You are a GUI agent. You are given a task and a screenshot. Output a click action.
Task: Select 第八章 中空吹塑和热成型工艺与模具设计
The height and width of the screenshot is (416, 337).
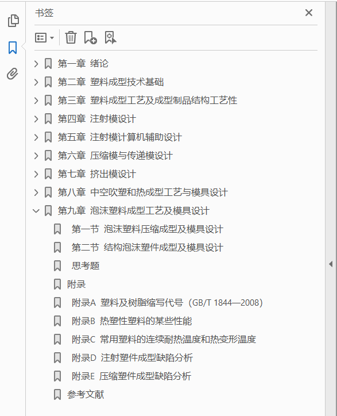tap(143, 192)
